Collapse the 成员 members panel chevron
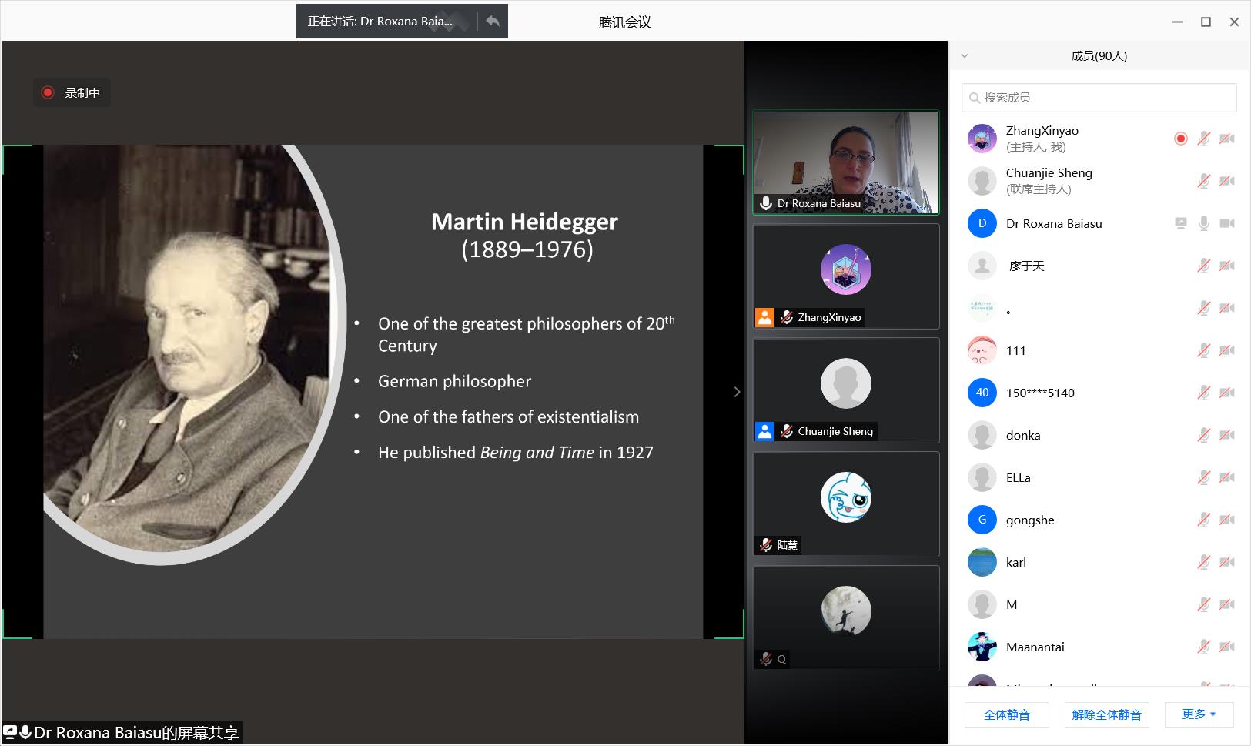The height and width of the screenshot is (746, 1251). [x=965, y=55]
